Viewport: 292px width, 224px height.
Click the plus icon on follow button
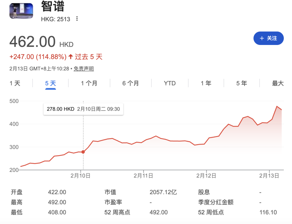(262, 38)
